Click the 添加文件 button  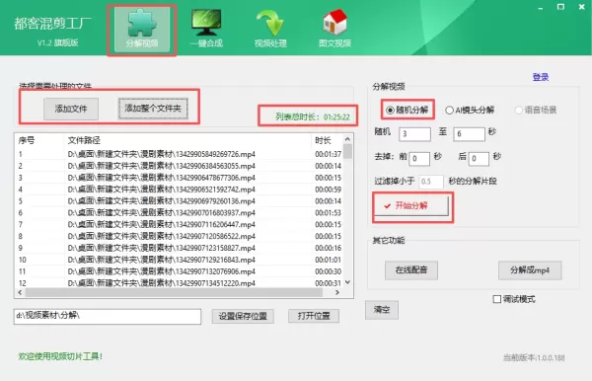coord(71,109)
